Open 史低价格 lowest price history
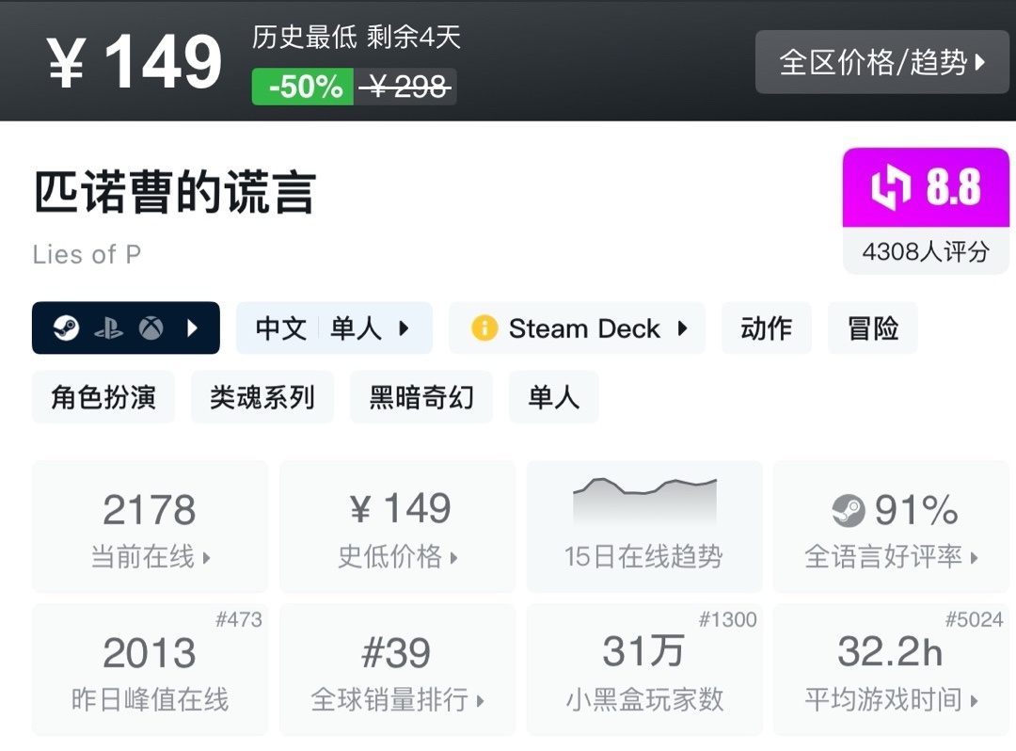Screen dimensions: 1016x751 (x=397, y=527)
